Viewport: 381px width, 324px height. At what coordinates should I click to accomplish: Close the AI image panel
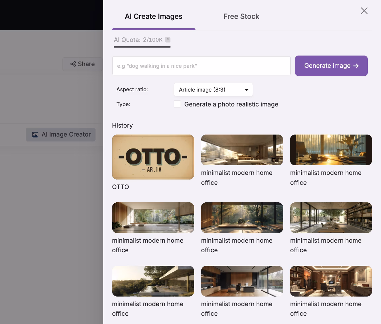click(364, 11)
